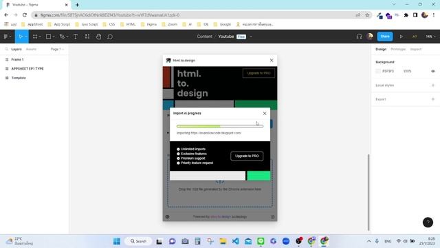This screenshot has width=440, height=248.
Task: Reload the browser page
Action: 25,15
